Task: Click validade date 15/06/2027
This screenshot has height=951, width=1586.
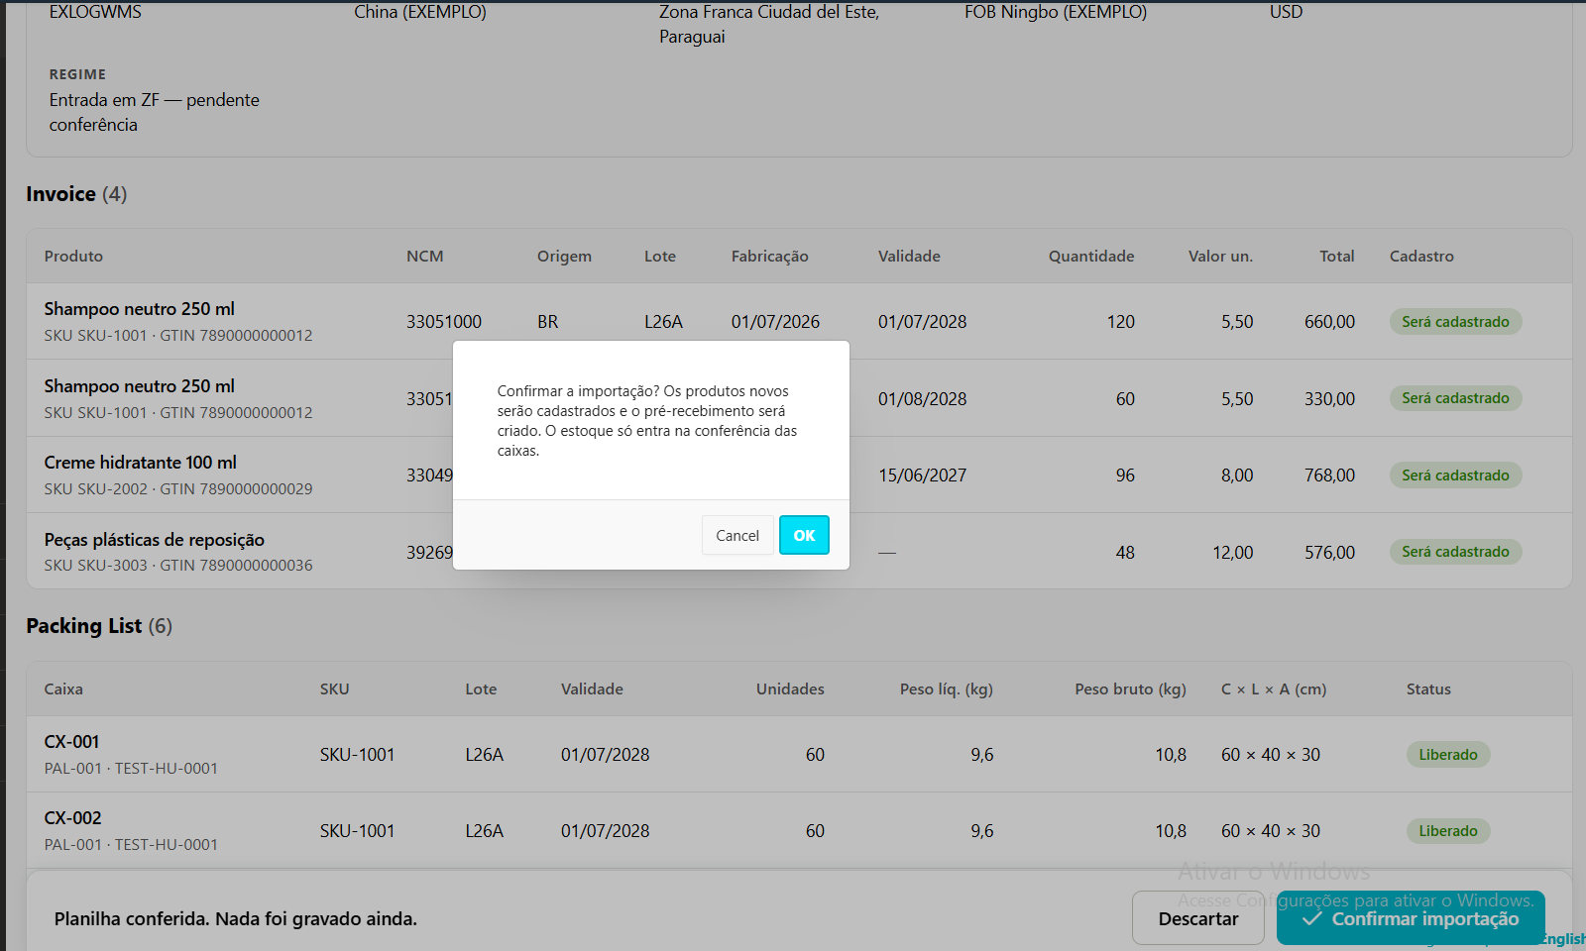Action: 922,475
